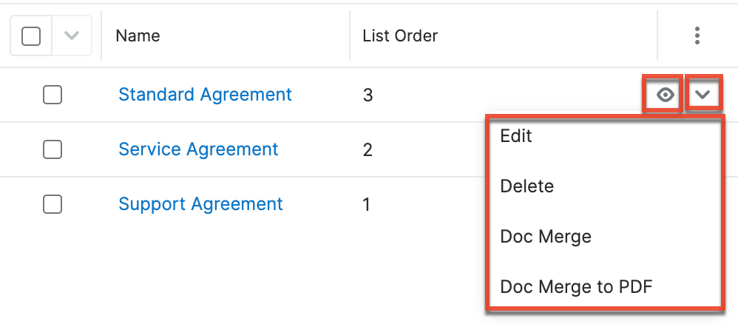Screen dimensions: 738x324
Task: Sort by the List Order column header
Action: (x=400, y=36)
